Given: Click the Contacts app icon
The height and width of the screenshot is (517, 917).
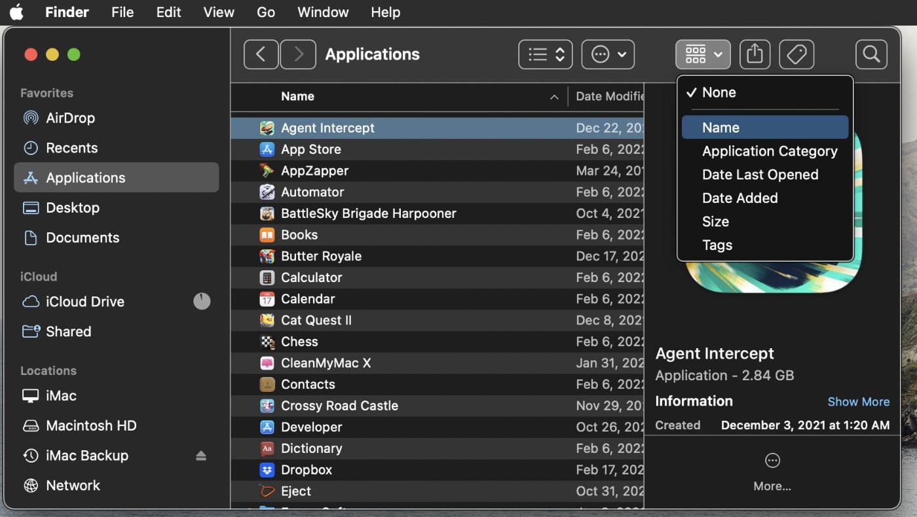Looking at the screenshot, I should point(267,384).
